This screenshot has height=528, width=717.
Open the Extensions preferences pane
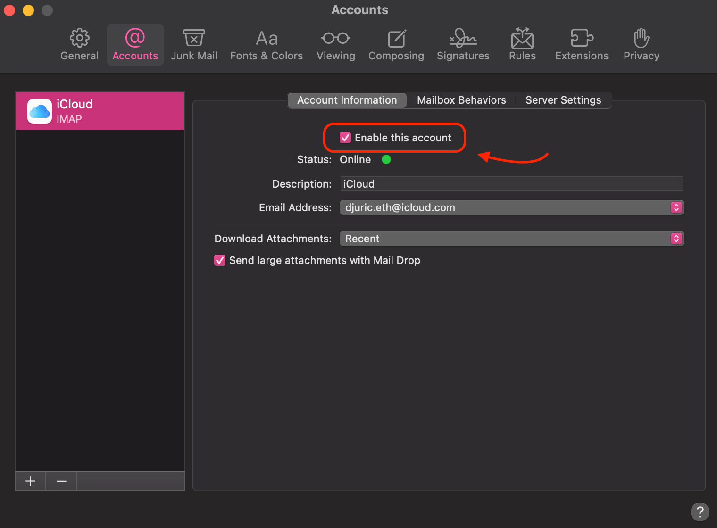point(582,45)
